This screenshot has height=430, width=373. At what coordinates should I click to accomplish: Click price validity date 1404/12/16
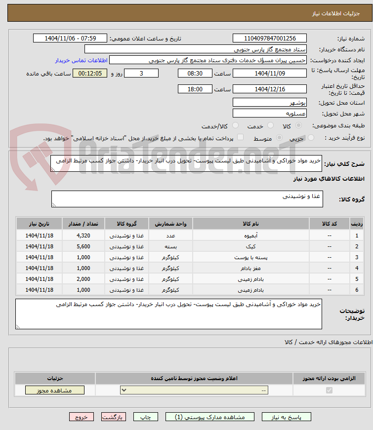tap(270, 89)
